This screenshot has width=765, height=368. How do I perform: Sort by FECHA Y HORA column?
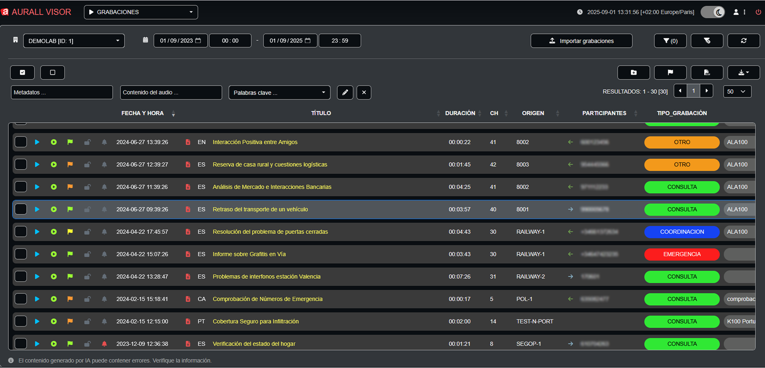pyautogui.click(x=143, y=113)
